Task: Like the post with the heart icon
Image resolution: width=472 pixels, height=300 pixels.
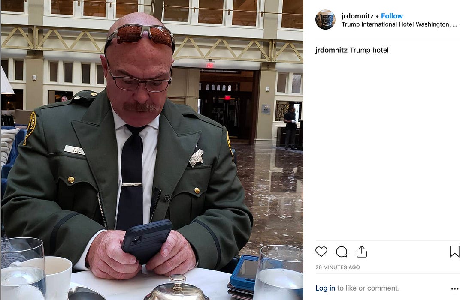Action: click(321, 251)
